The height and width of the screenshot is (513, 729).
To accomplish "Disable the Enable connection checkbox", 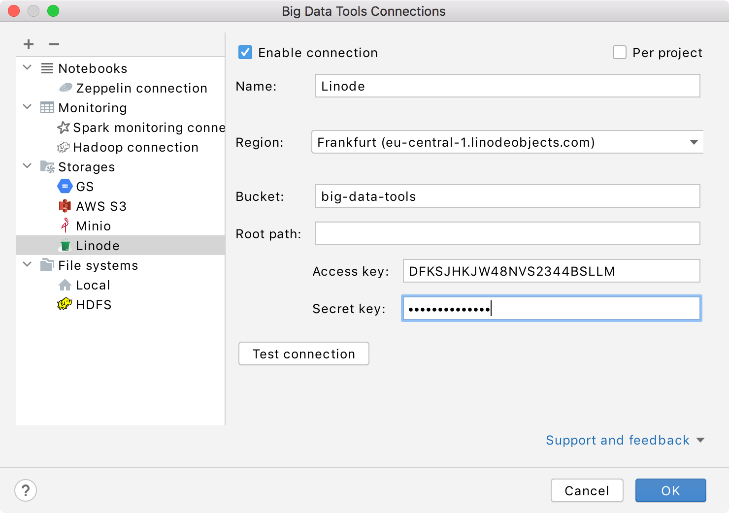I will click(245, 52).
